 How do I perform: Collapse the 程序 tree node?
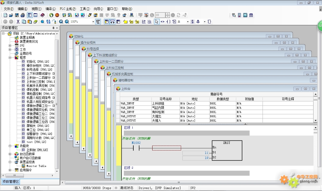tap(10, 58)
